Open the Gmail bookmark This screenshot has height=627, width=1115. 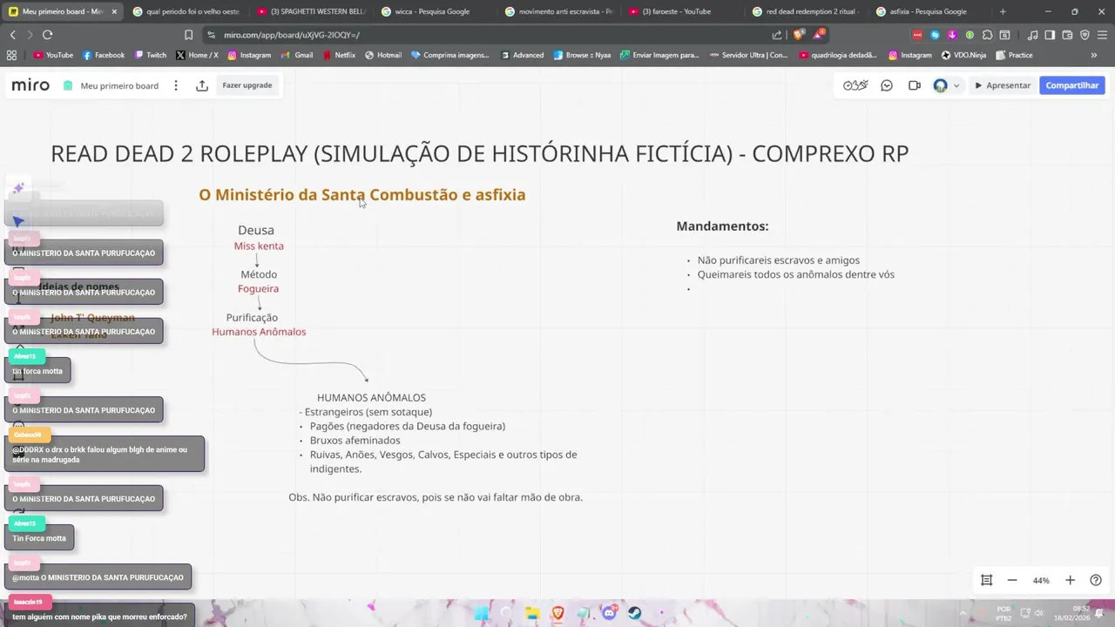tap(297, 55)
